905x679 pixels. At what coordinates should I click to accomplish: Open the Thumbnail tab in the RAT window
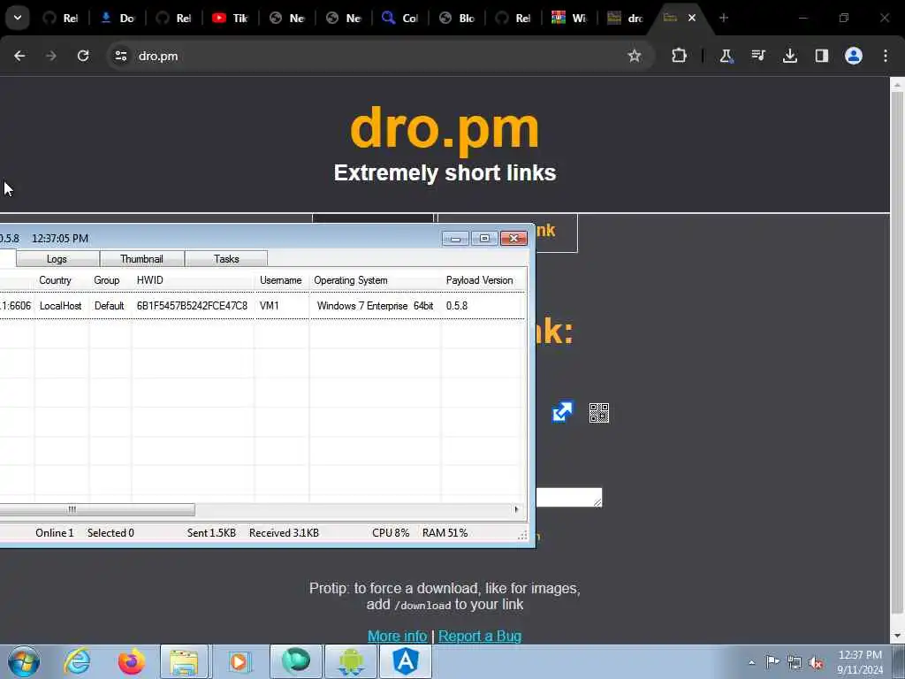pyautogui.click(x=142, y=259)
